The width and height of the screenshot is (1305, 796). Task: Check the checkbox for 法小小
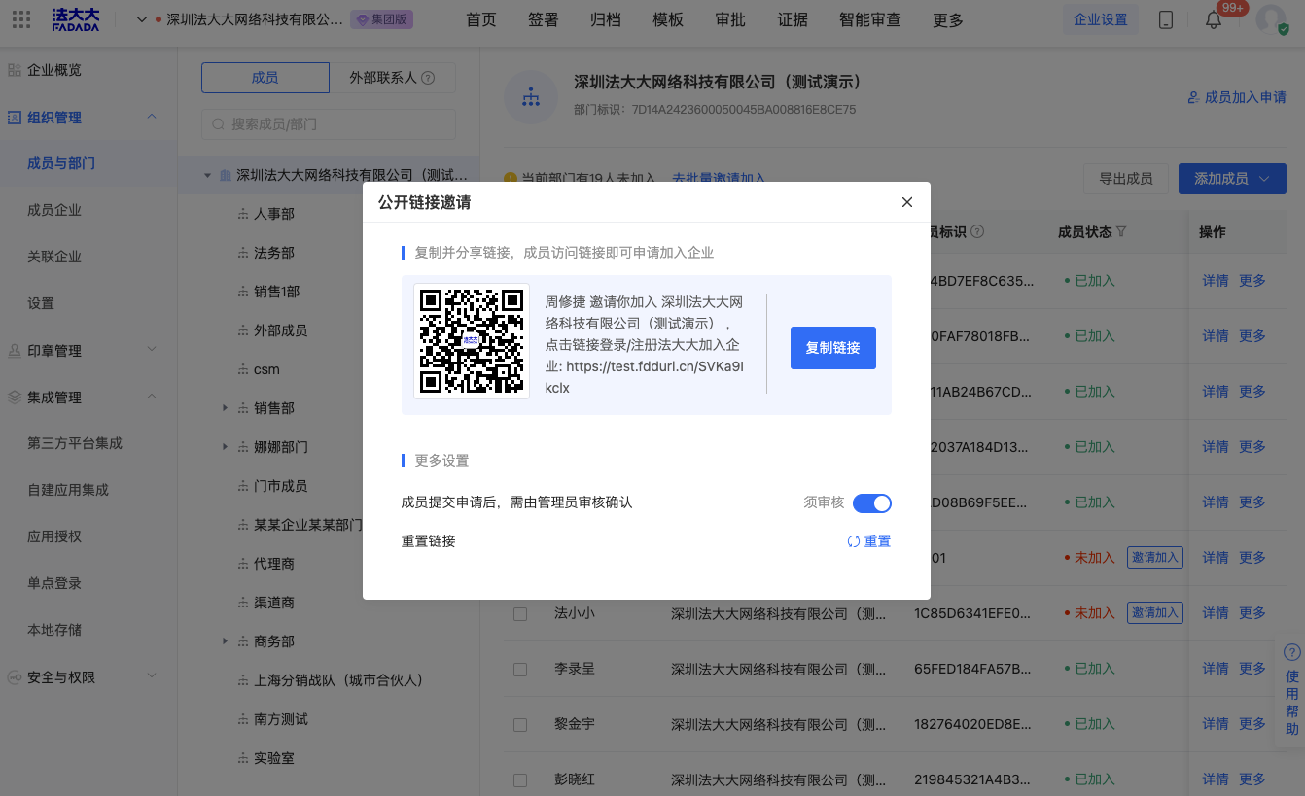pyautogui.click(x=520, y=614)
